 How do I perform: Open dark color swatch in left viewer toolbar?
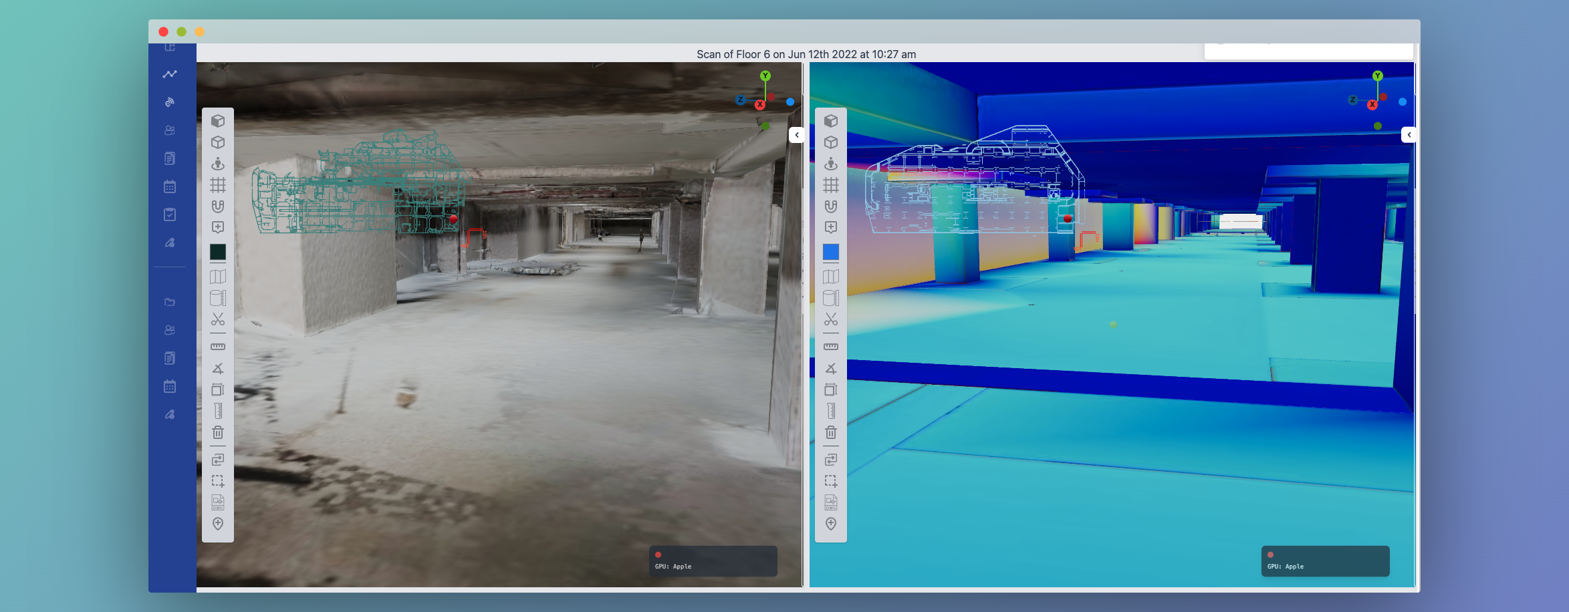[x=218, y=252]
